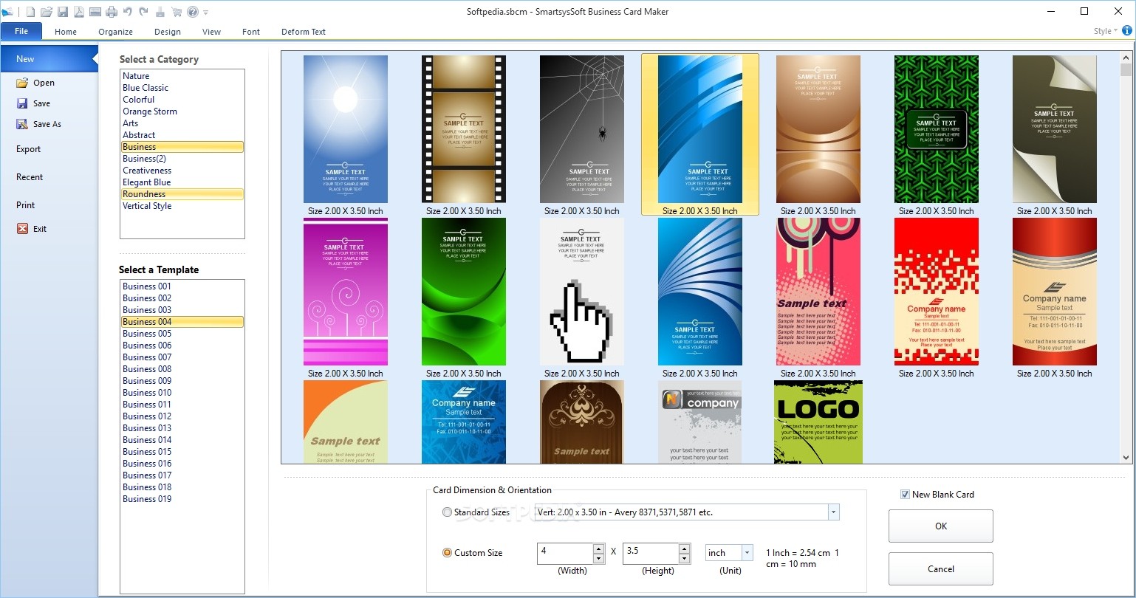Click the stamp icon in quick toolbar

[160, 12]
